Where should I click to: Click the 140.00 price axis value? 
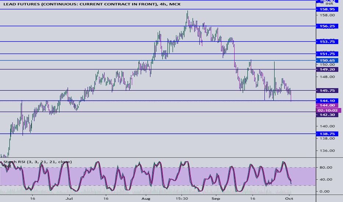coord(327,126)
